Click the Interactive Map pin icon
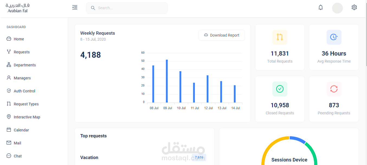The image size is (367, 165). pos(9,117)
